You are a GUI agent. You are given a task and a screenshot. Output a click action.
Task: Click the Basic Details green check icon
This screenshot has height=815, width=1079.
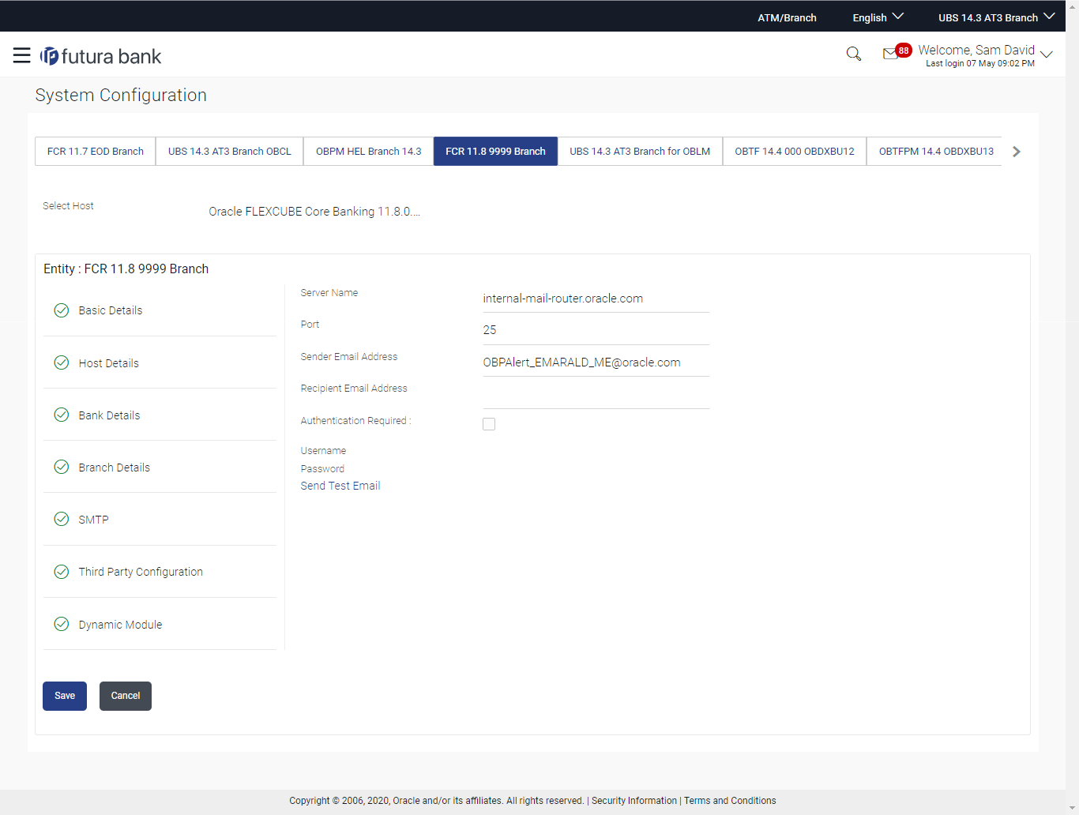62,310
